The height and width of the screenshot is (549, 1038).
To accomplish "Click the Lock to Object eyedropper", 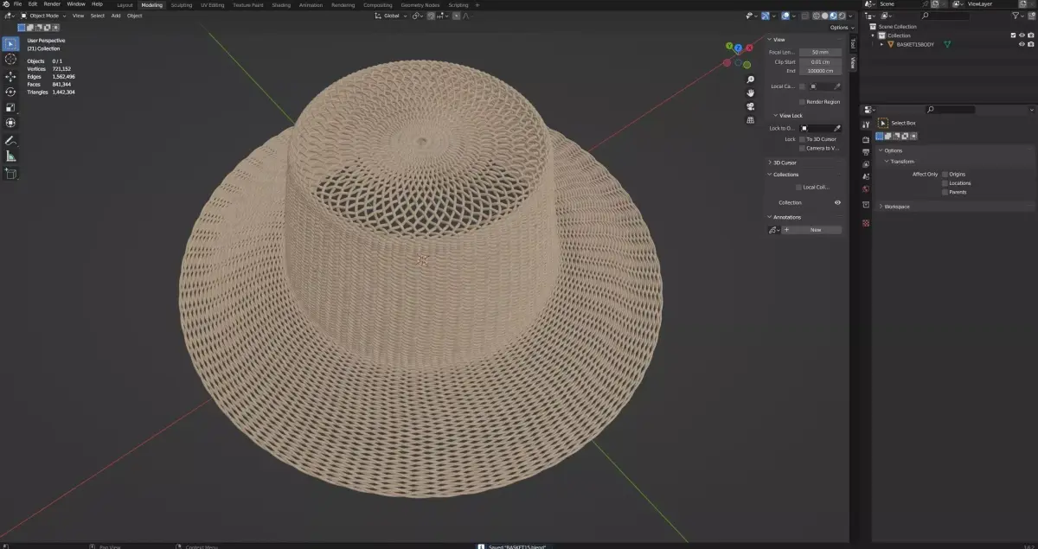I will (836, 128).
